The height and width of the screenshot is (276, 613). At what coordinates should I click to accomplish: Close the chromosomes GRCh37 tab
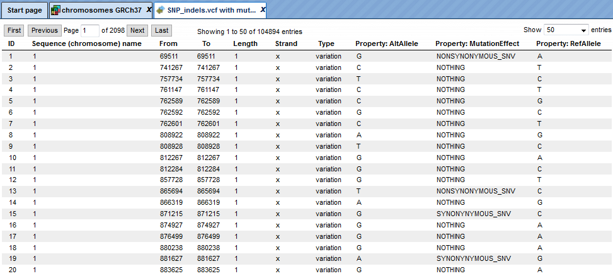149,10
